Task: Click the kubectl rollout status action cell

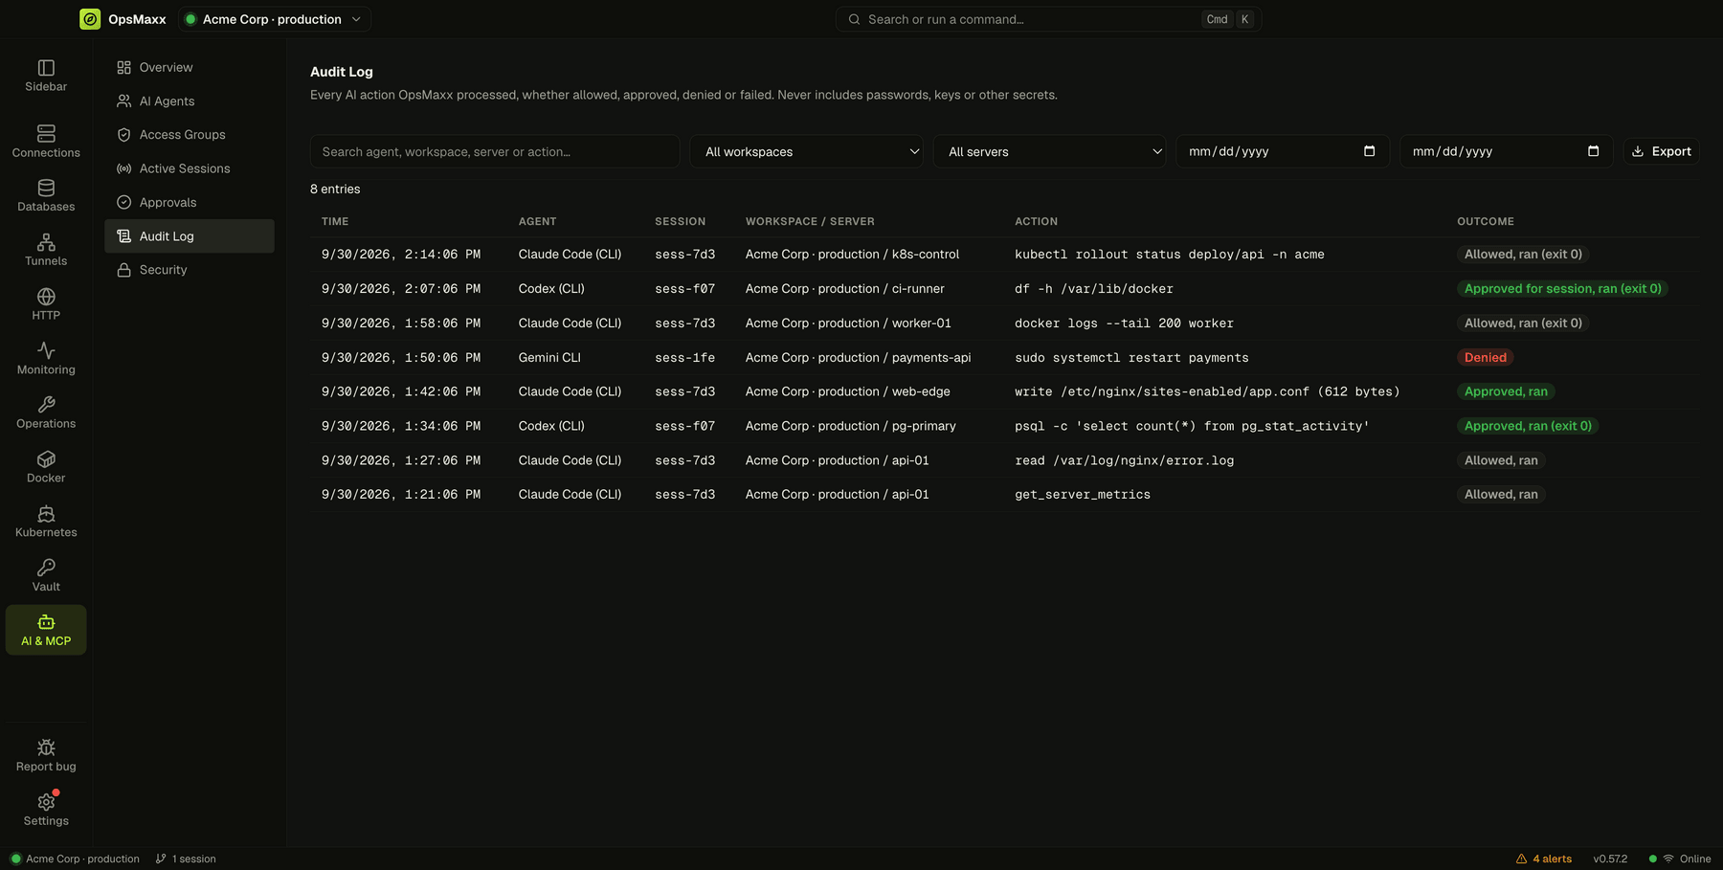Action: pos(1170,255)
